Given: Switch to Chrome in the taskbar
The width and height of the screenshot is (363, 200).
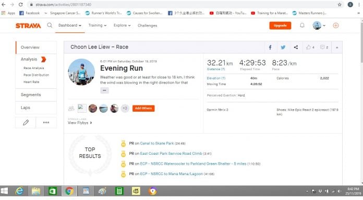Looking at the screenshot, I should point(69,191).
